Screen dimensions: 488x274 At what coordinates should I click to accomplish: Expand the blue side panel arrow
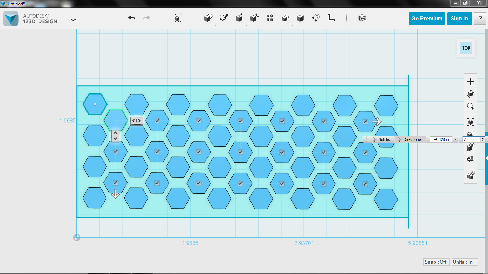(x=487, y=158)
